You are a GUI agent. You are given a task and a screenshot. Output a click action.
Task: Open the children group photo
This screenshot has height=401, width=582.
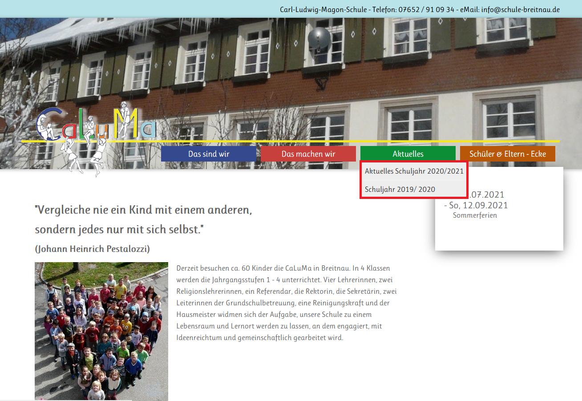pos(101,331)
